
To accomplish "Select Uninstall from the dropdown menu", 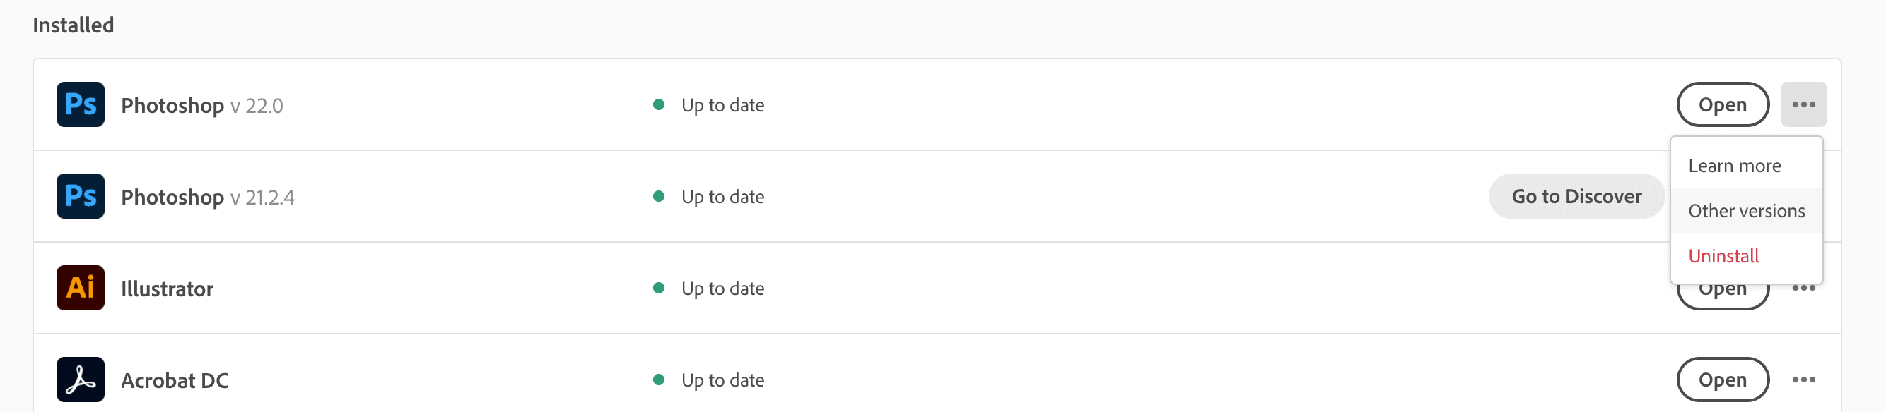I will tap(1723, 256).
